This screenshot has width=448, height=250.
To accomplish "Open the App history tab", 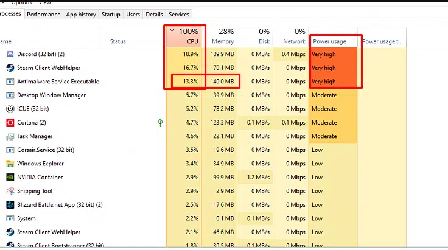I will (x=81, y=15).
